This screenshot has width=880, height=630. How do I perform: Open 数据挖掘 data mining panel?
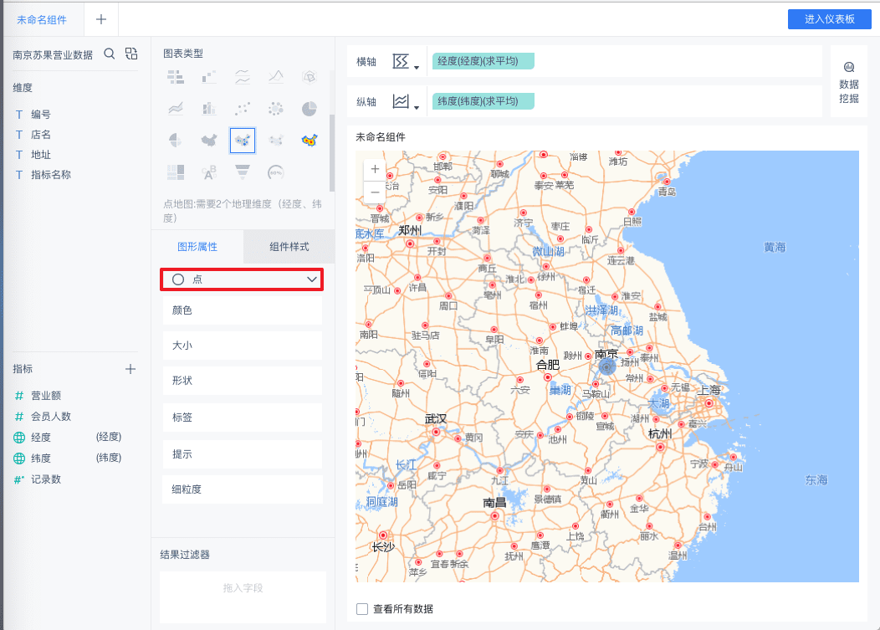[848, 82]
